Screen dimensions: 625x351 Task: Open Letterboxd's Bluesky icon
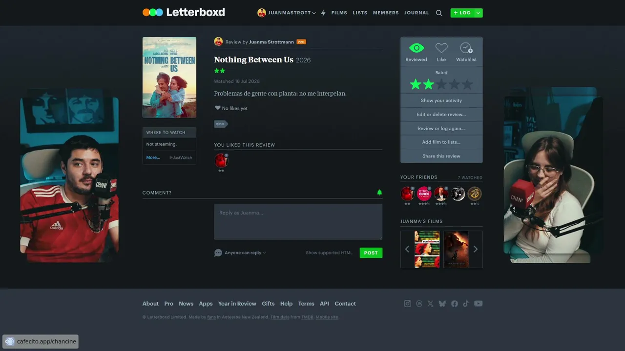(x=442, y=304)
